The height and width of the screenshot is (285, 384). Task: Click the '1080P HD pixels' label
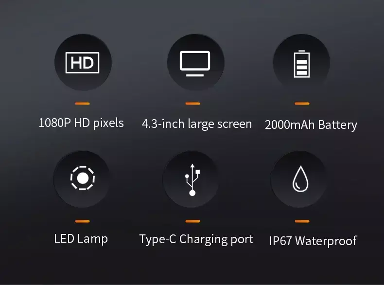click(x=81, y=123)
